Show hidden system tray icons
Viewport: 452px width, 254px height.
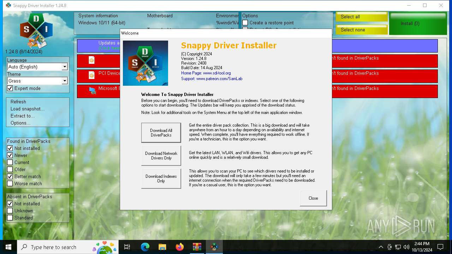(x=381, y=247)
